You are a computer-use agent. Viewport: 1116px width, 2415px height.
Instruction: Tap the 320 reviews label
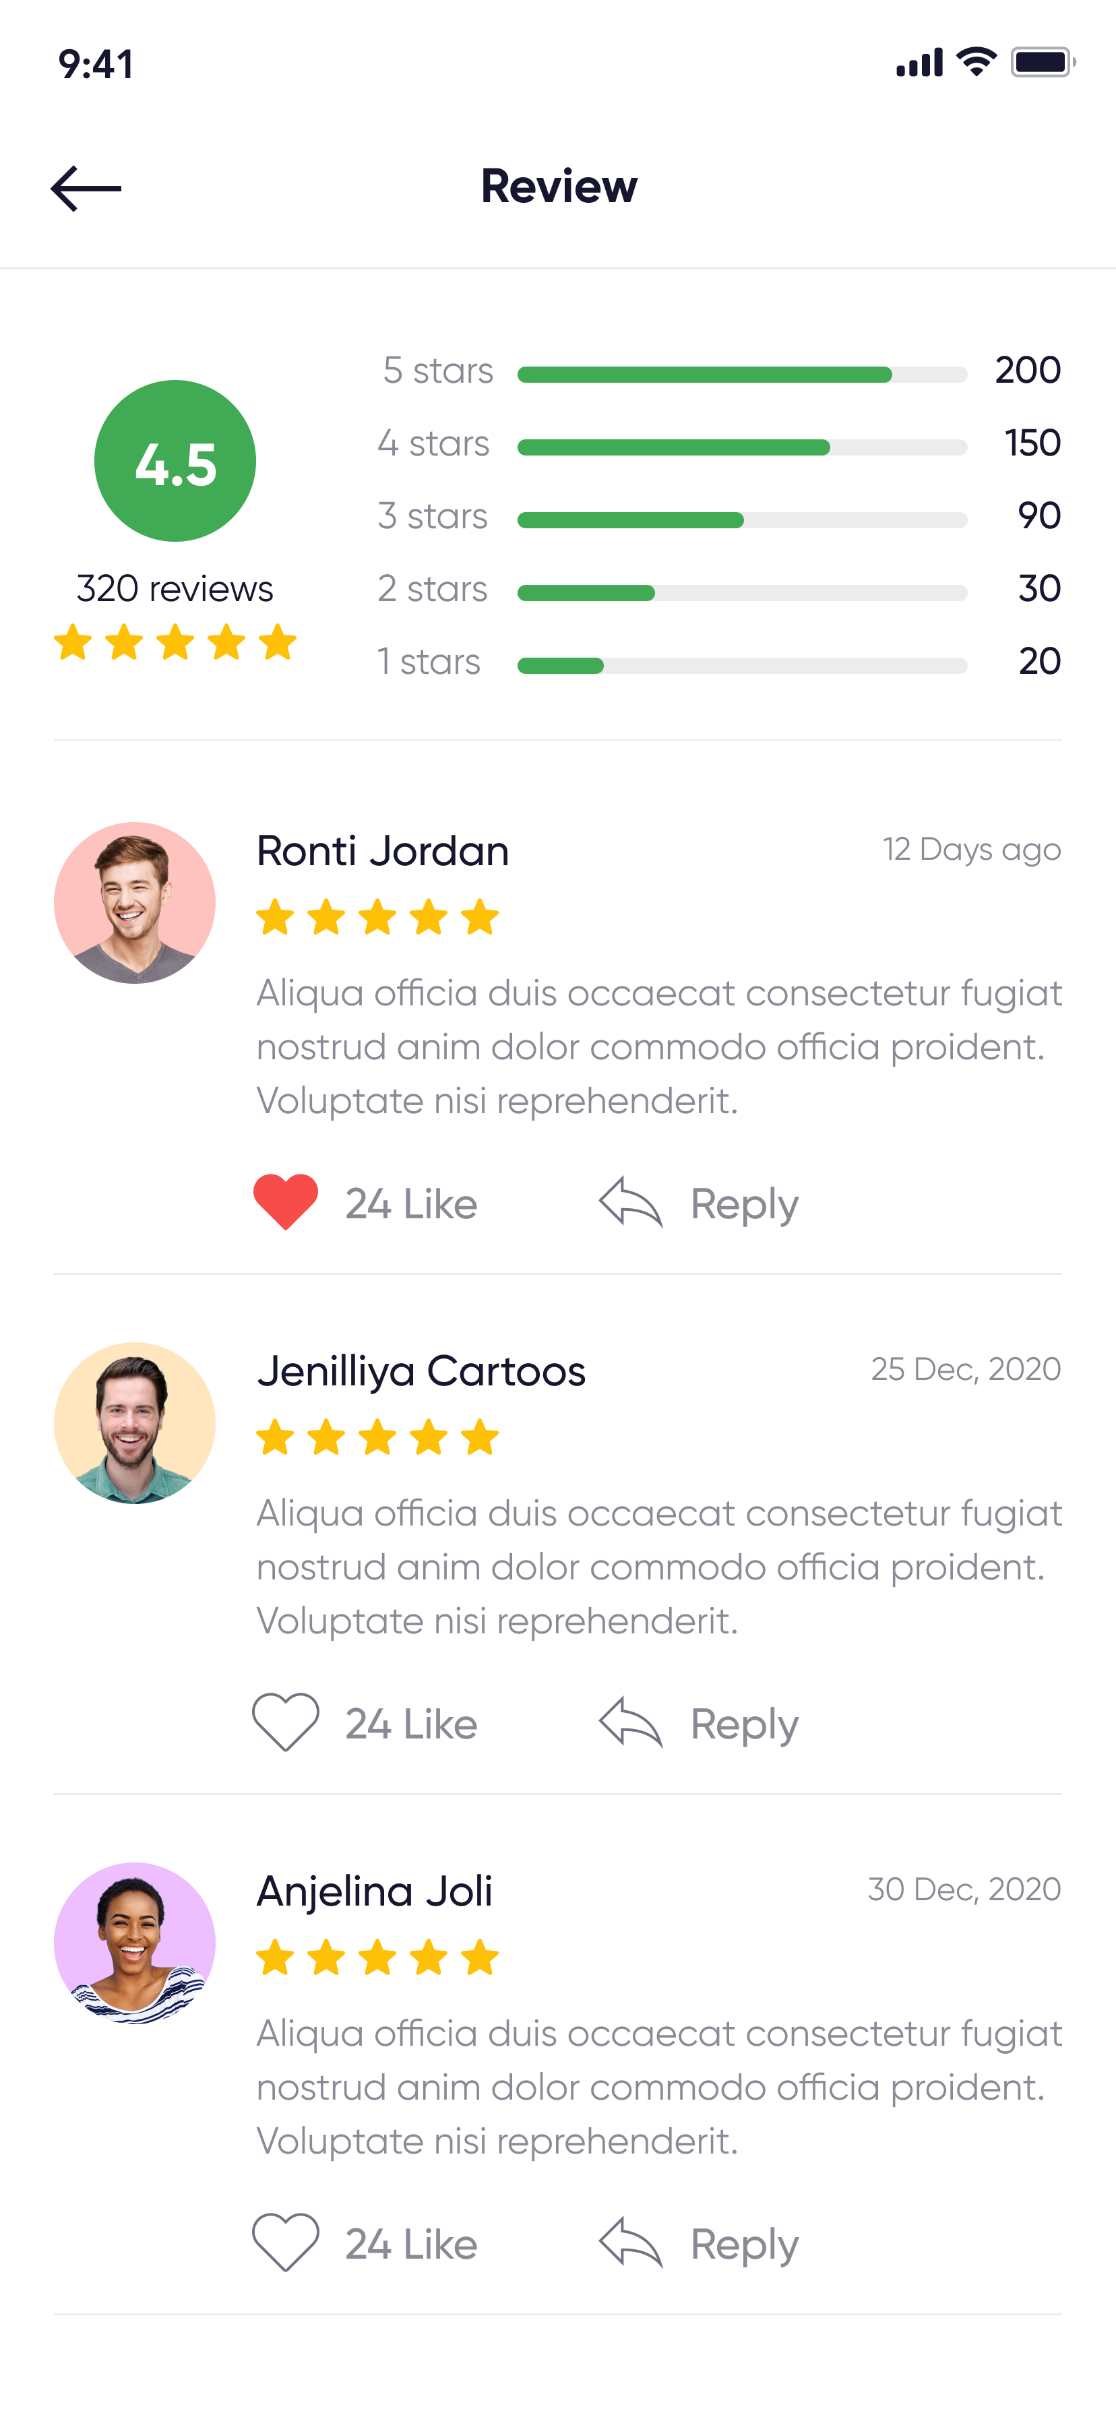pos(175,589)
